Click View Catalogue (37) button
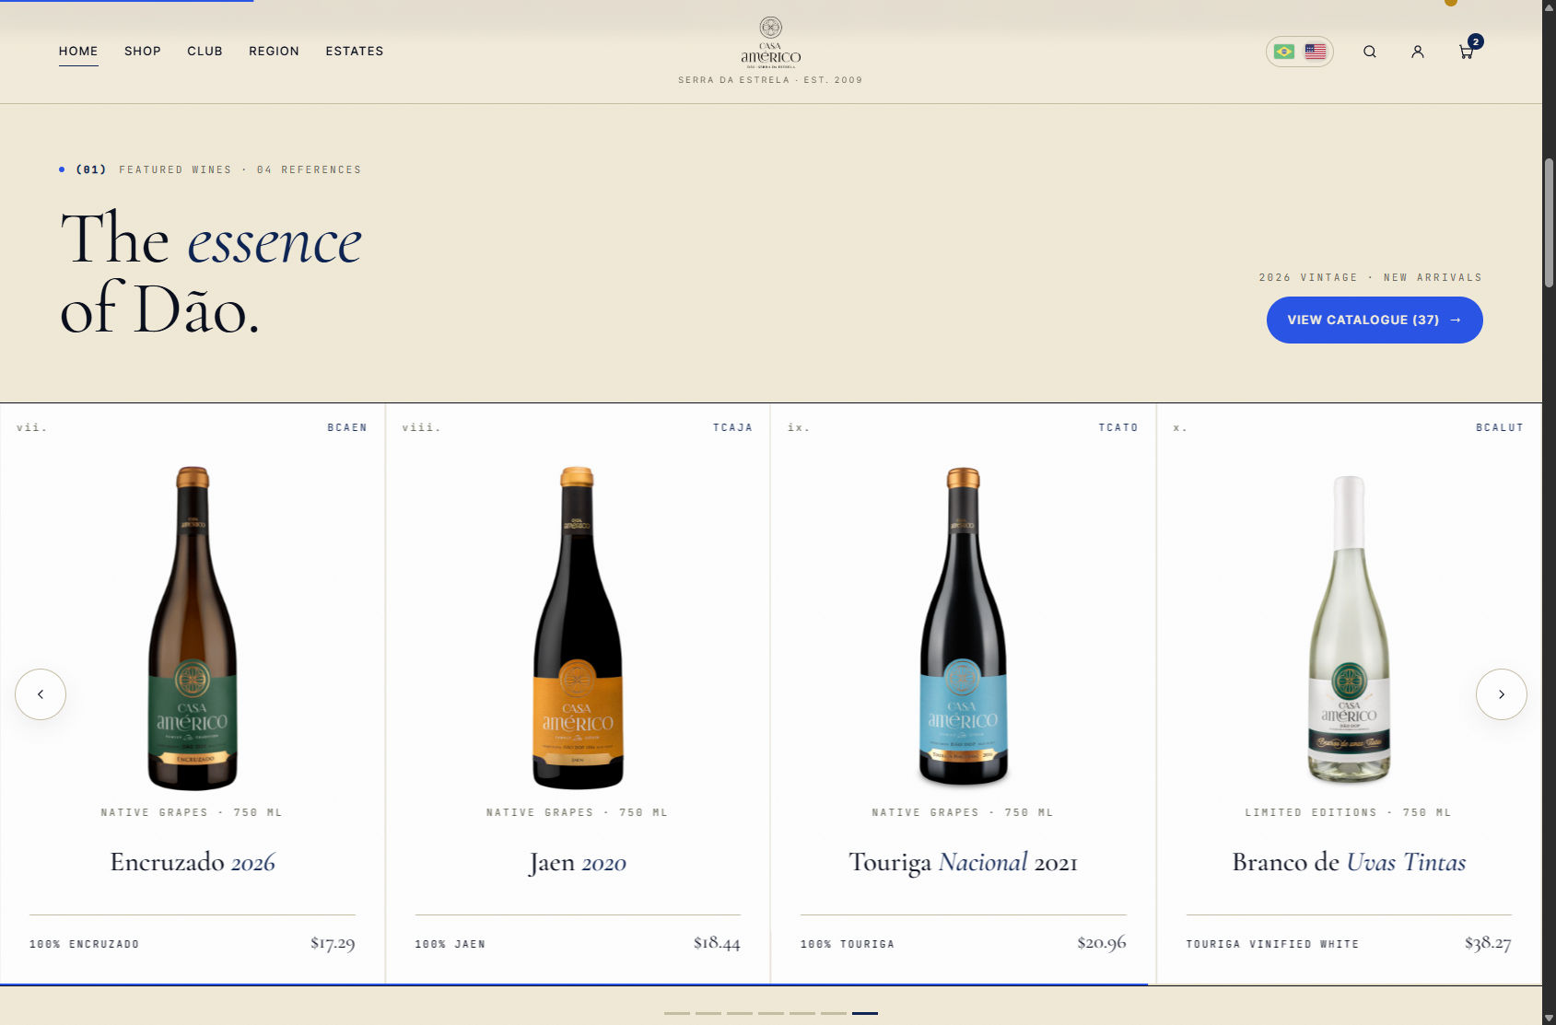The width and height of the screenshot is (1556, 1025). [x=1375, y=320]
